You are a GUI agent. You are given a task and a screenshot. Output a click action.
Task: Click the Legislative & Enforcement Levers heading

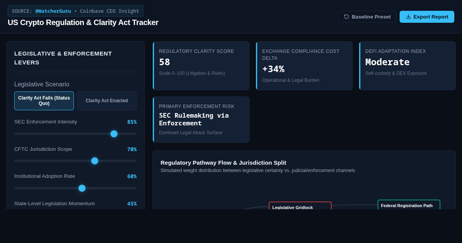[x=63, y=58]
